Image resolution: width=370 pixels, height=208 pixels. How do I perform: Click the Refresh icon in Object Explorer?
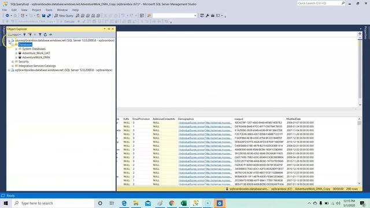point(45,35)
